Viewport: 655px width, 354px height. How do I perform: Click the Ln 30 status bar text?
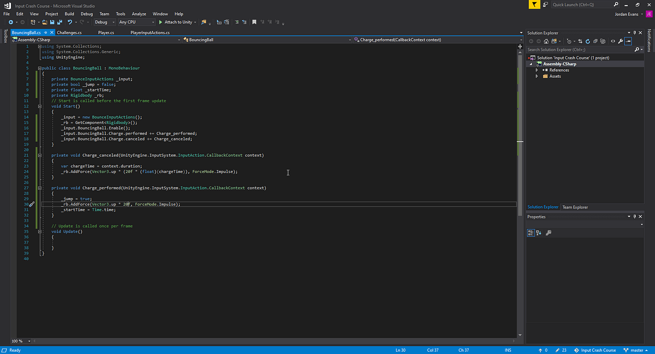click(x=400, y=350)
